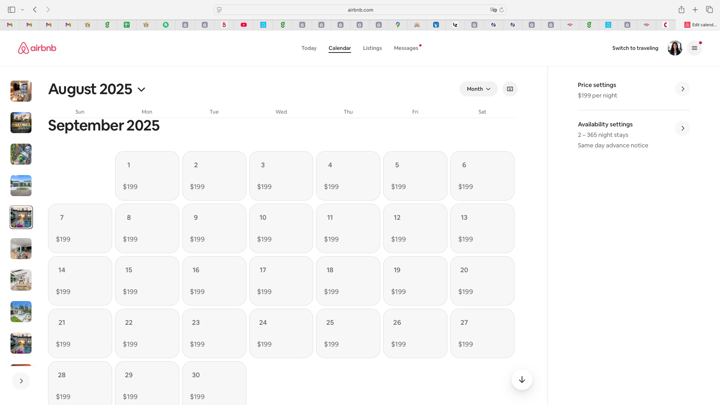The image size is (720, 405).
Task: Open the Messages tab
Action: pyautogui.click(x=406, y=48)
